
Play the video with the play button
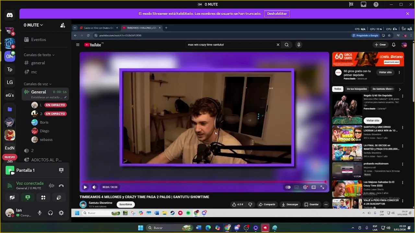85,187
